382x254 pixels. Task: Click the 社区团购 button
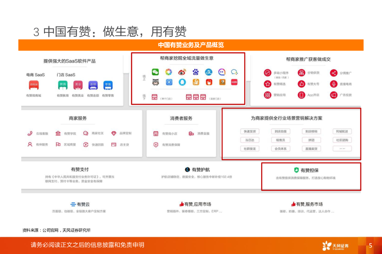[342, 140]
